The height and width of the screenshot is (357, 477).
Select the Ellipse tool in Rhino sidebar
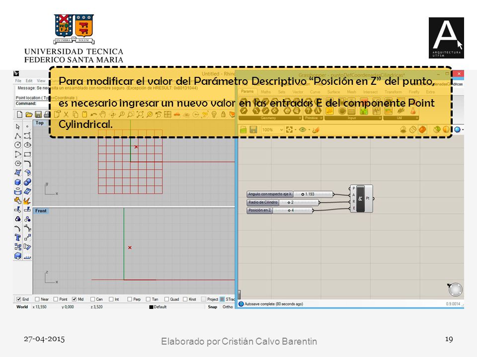click(27, 145)
